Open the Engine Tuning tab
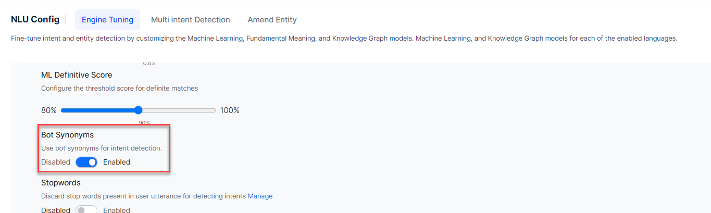This screenshot has height=213, width=711. point(107,20)
